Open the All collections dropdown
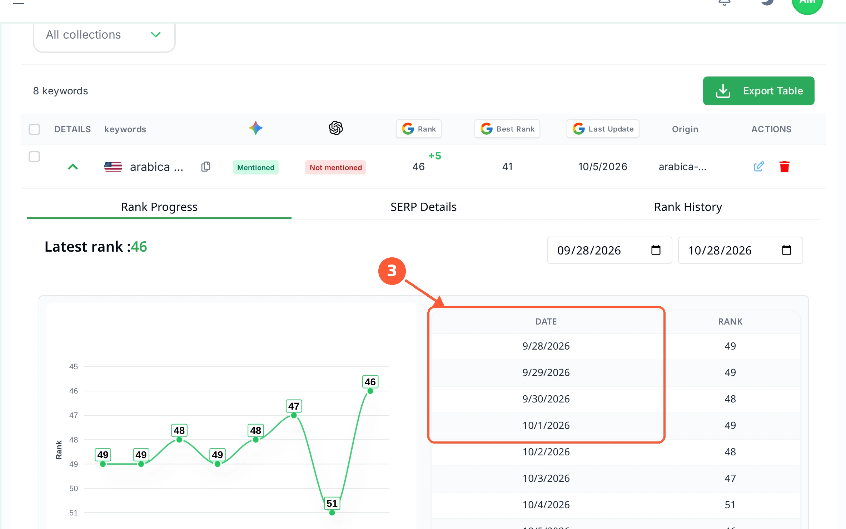 coord(104,35)
